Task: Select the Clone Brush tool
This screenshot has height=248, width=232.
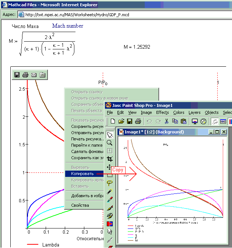Action: click(x=110, y=216)
